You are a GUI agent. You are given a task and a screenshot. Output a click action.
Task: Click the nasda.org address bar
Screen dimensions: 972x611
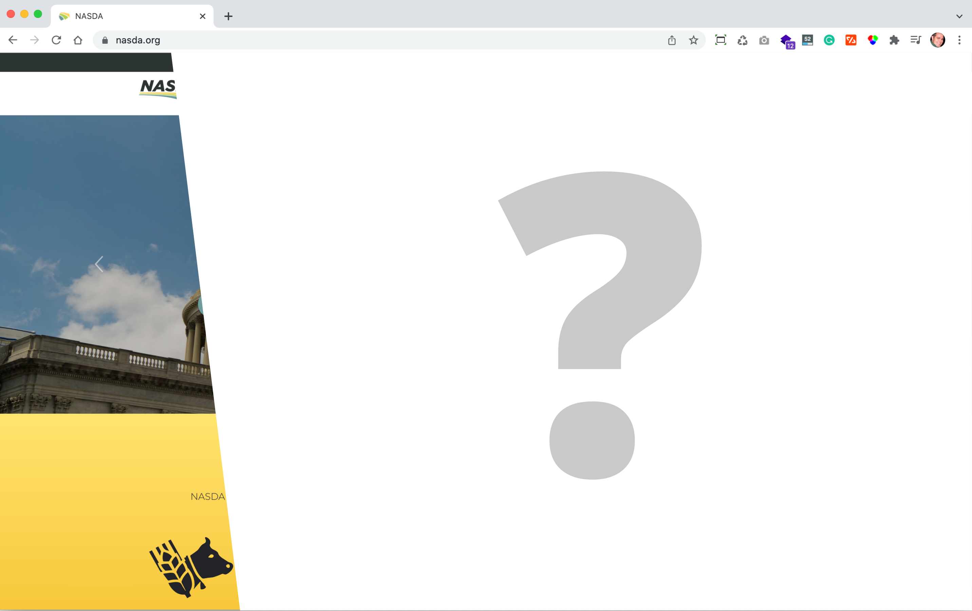pos(363,40)
